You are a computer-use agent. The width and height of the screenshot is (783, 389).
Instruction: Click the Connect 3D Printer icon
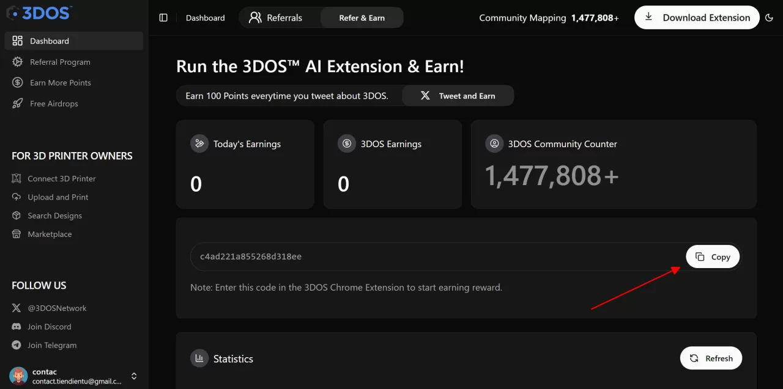pos(17,178)
